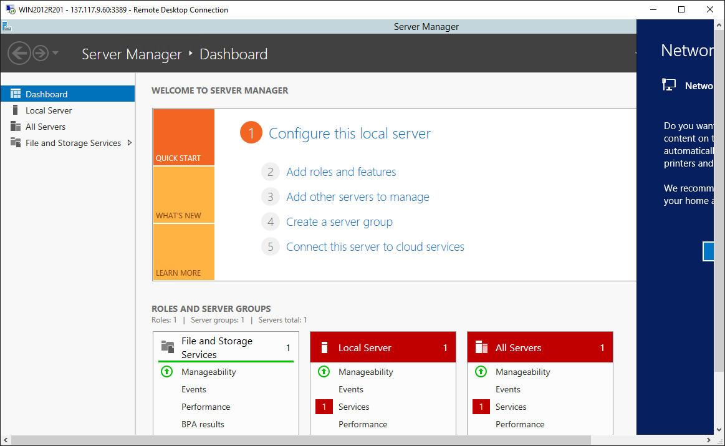Click the horizontal scrollbar right arrow

(708, 440)
